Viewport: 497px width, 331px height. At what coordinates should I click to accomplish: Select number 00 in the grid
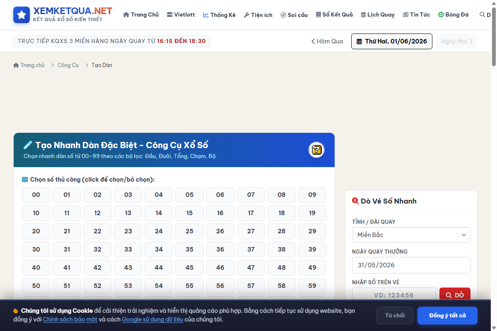(36, 195)
